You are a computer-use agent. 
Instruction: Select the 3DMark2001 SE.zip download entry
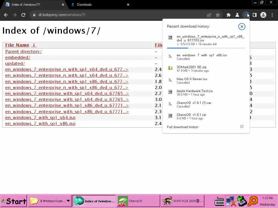click(206, 69)
